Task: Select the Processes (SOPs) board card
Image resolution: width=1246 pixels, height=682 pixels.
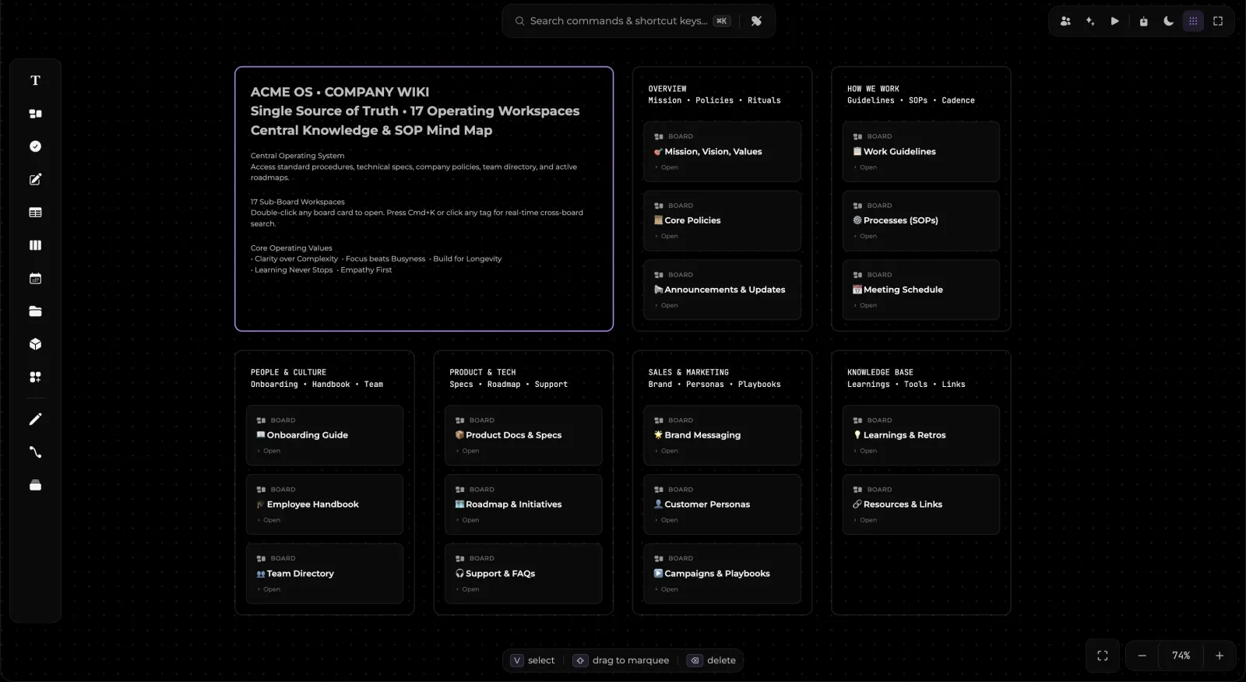Action: pyautogui.click(x=921, y=220)
